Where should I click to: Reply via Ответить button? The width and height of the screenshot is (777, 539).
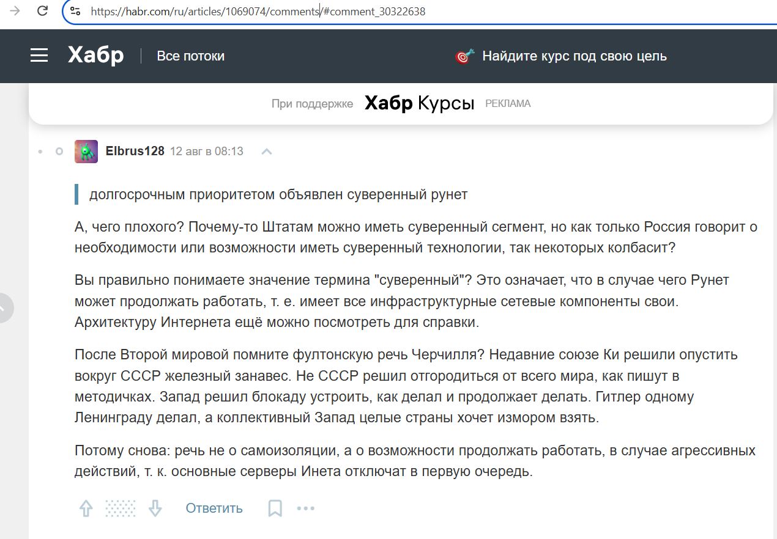pyautogui.click(x=214, y=508)
